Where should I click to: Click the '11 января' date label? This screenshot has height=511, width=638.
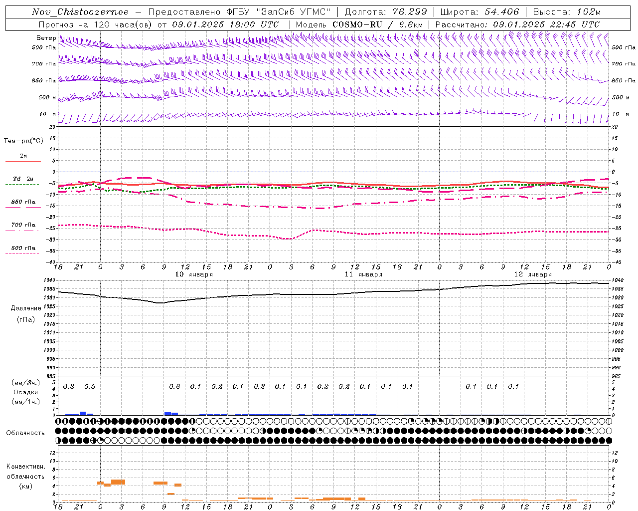click(x=363, y=274)
